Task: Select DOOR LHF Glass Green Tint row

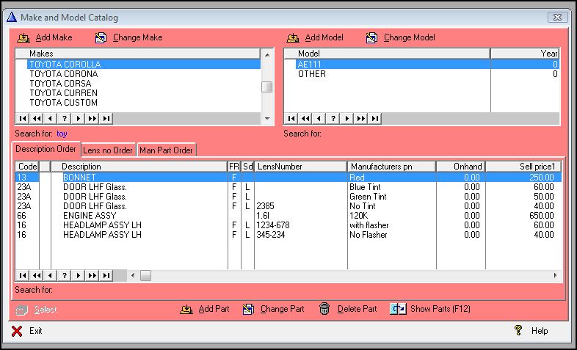Action: [x=288, y=197]
